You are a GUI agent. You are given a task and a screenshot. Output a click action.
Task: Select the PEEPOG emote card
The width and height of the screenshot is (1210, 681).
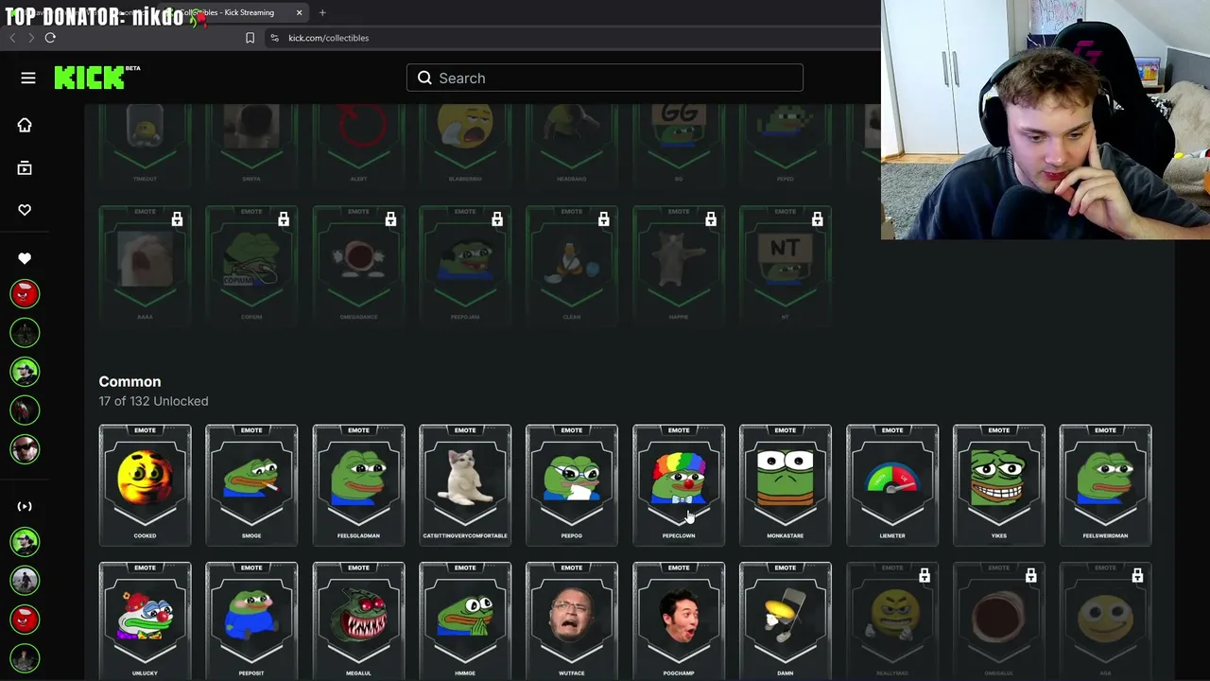pos(572,485)
